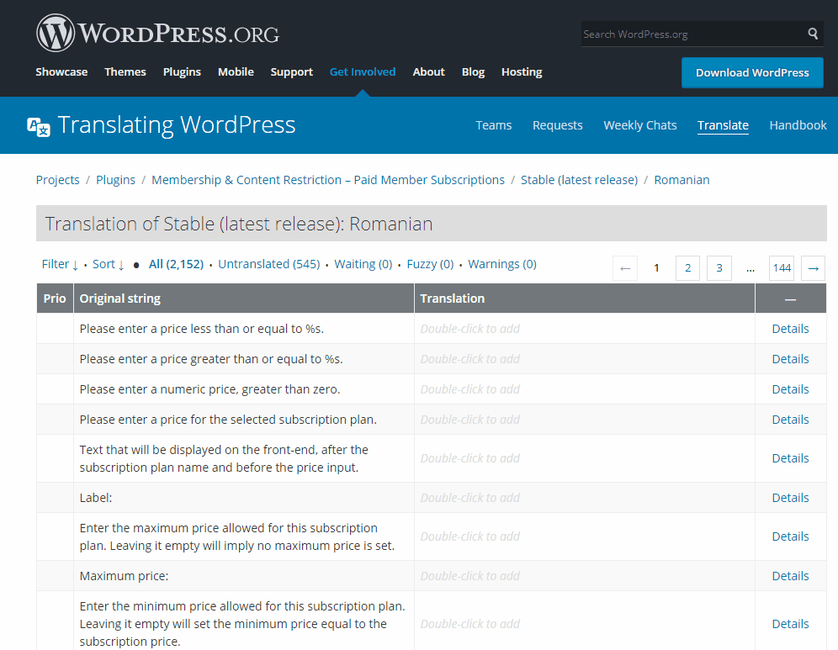Screen dimensions: 838x650
Task: Select 'Text that will be displayed' string
Action: (224, 459)
